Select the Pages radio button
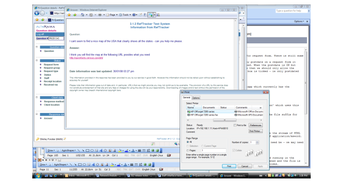 pos(188,150)
